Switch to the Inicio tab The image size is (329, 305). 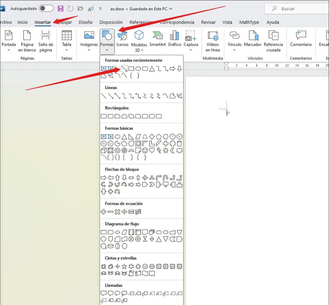tap(22, 22)
